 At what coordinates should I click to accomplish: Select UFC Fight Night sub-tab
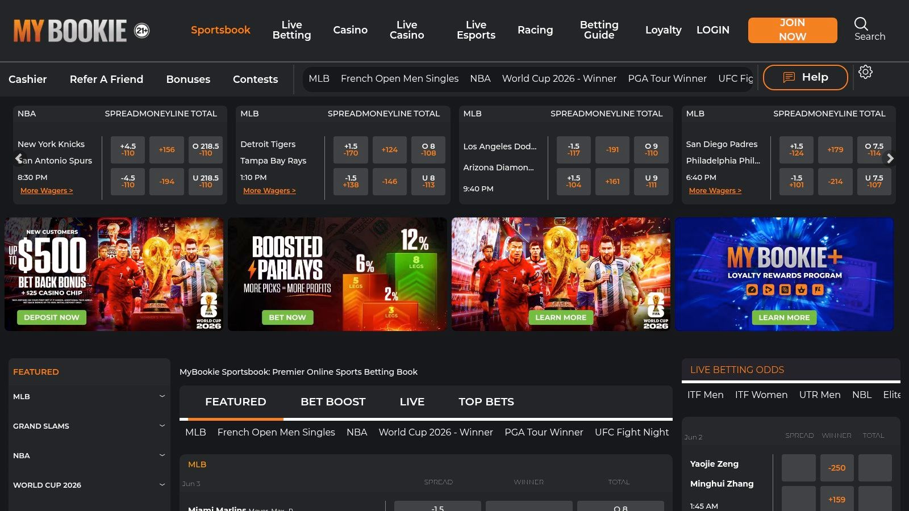(x=632, y=432)
